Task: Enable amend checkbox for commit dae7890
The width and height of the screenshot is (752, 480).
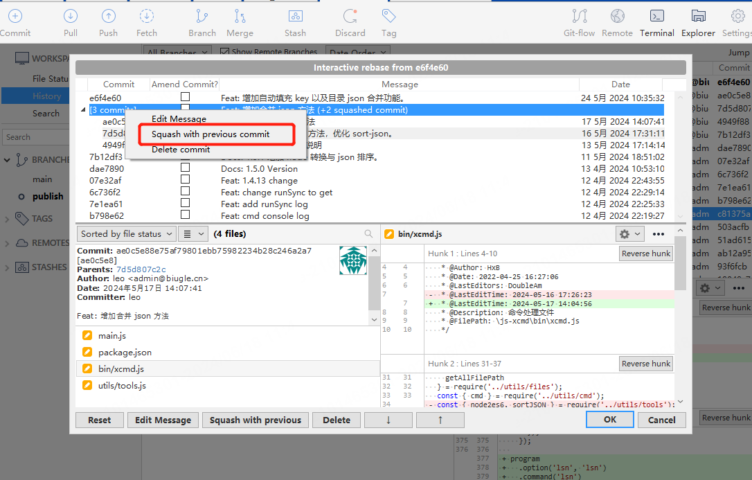Action: click(185, 168)
